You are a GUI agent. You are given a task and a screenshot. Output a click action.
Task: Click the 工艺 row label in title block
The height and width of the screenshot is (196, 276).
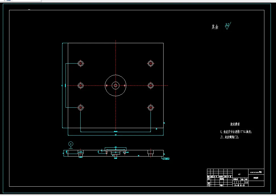coord(209,185)
